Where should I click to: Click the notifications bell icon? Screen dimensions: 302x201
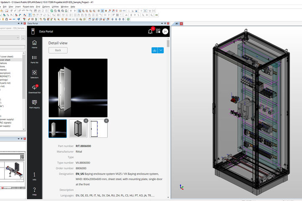click(x=150, y=31)
